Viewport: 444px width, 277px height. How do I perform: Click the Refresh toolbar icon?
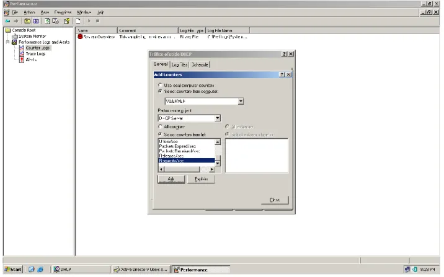point(47,21)
